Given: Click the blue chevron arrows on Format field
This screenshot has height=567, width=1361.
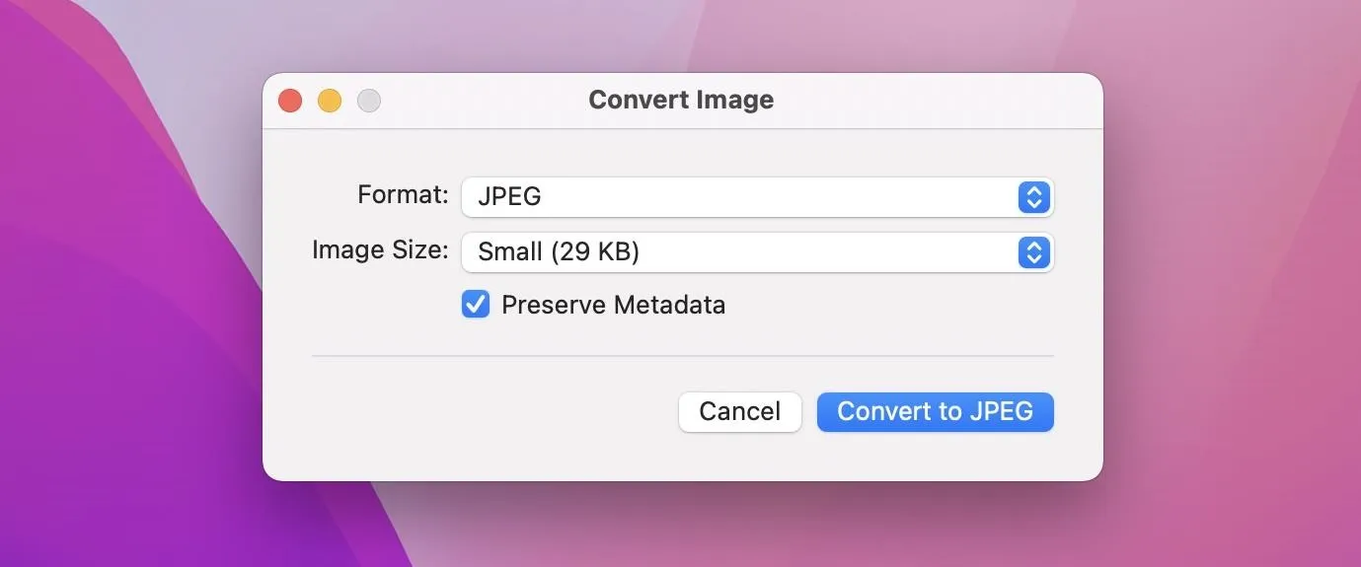Looking at the screenshot, I should [x=1032, y=197].
